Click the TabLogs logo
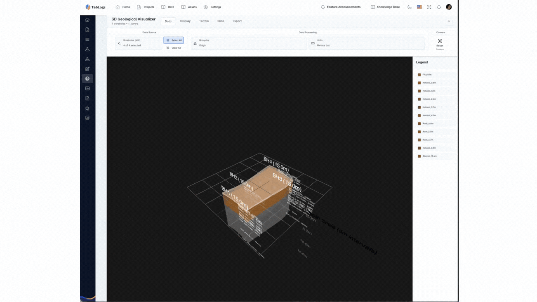 (x=95, y=7)
